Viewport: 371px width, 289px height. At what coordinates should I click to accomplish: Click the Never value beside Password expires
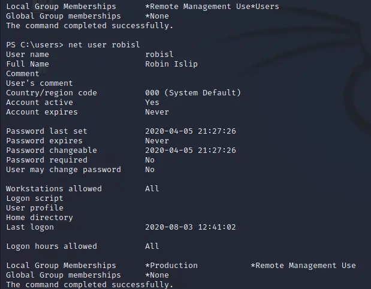tap(157, 141)
